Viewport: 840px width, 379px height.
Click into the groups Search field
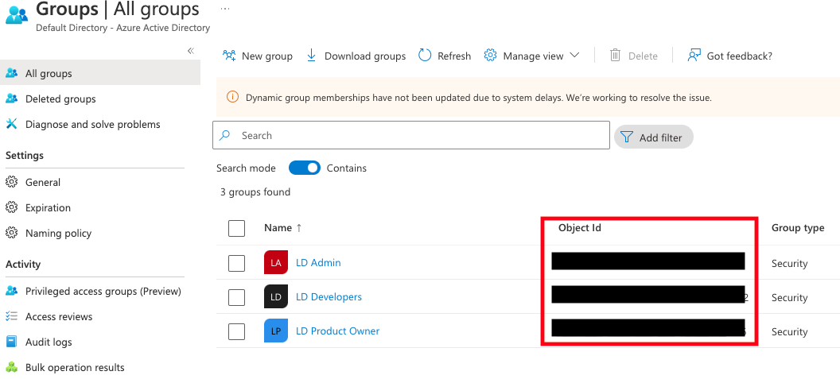coord(422,136)
